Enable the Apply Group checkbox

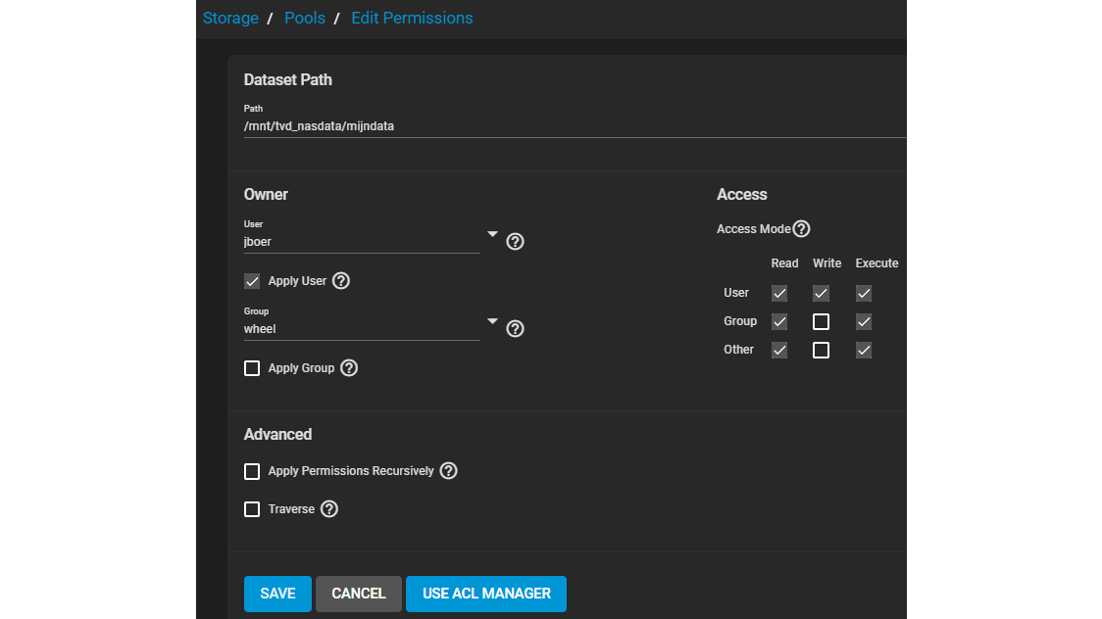[252, 368]
